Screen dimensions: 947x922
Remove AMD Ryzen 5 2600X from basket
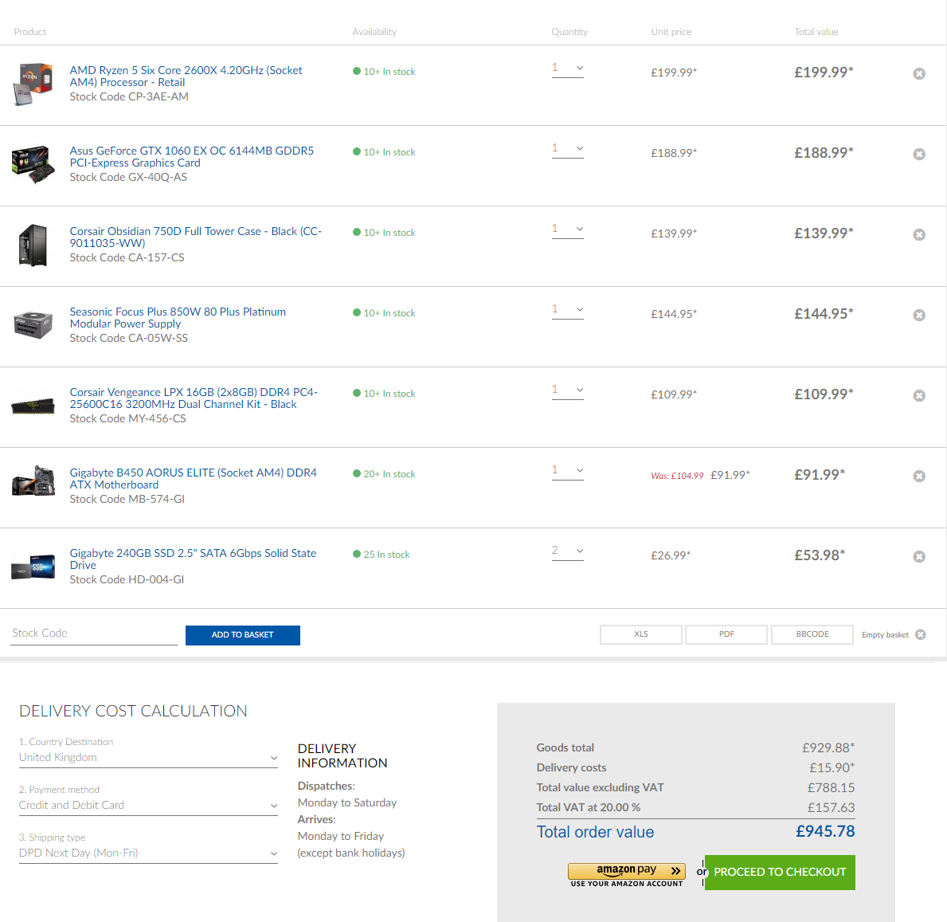coord(919,73)
